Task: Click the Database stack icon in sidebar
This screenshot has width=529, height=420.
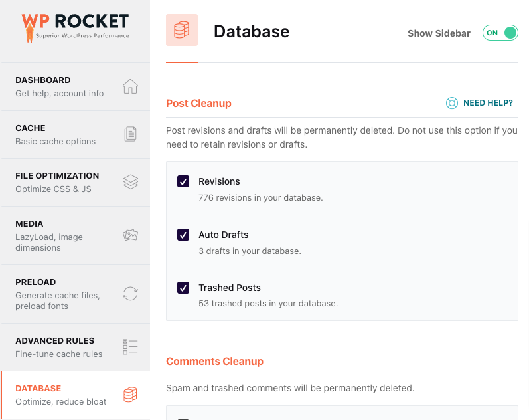Action: point(130,395)
